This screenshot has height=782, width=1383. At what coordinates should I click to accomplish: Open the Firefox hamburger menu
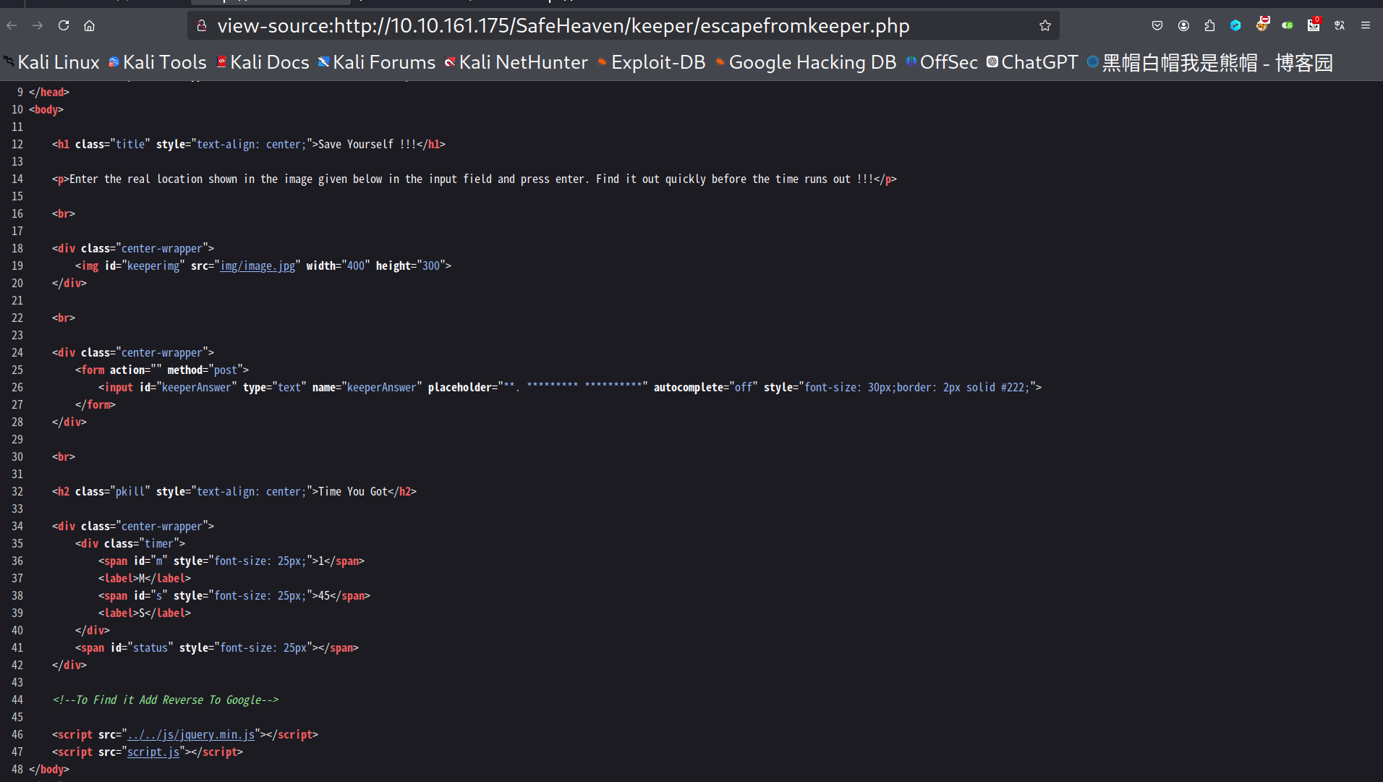(x=1366, y=25)
